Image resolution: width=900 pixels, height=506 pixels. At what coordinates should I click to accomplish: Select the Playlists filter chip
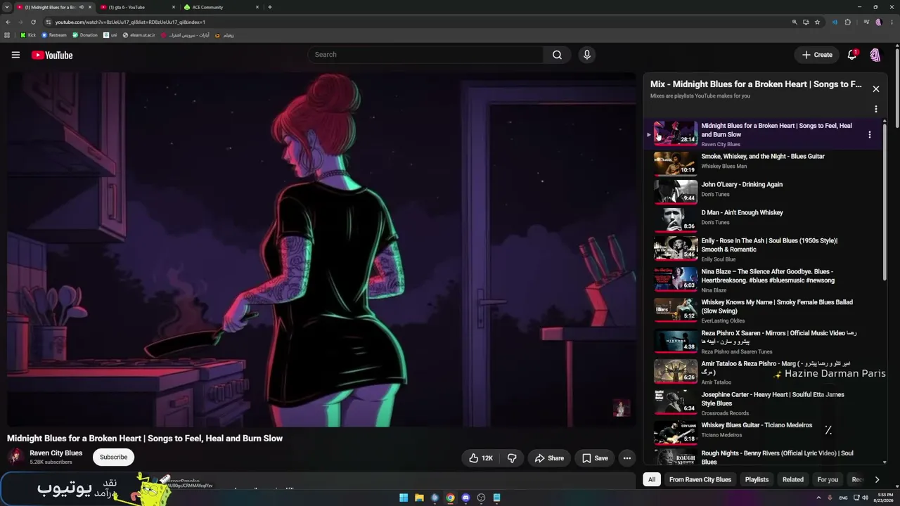pyautogui.click(x=757, y=479)
